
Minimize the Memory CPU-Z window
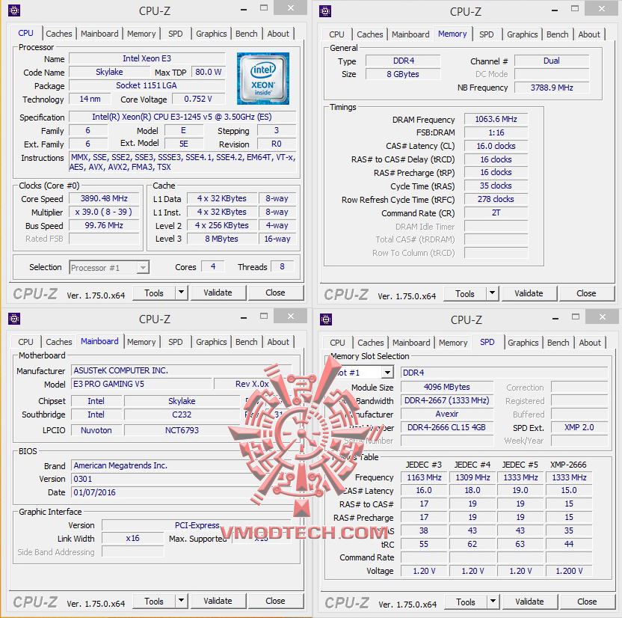(x=555, y=10)
